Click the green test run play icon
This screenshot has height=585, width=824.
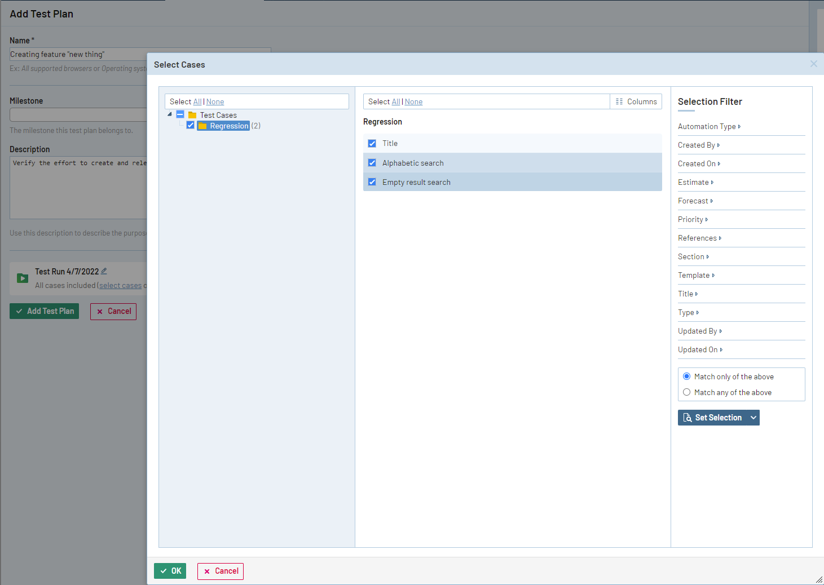click(x=21, y=277)
